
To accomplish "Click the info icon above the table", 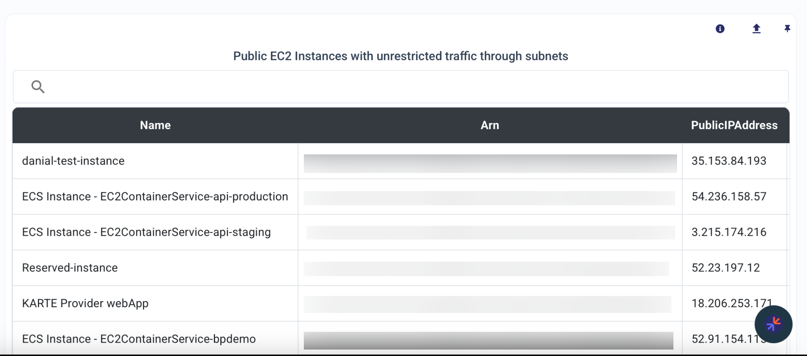I will pyautogui.click(x=720, y=29).
